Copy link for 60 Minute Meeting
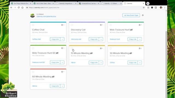The image size is (175, 98). tap(55, 86)
